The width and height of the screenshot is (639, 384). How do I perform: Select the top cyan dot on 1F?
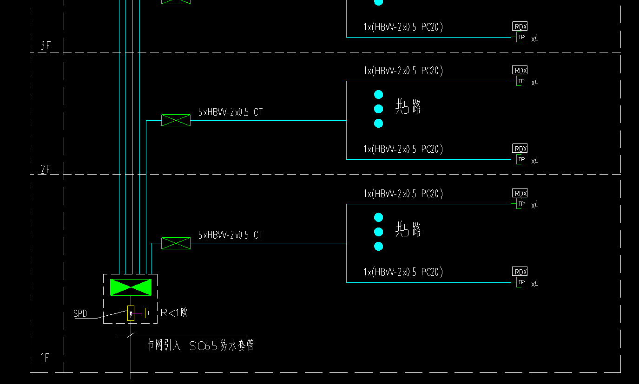click(x=378, y=217)
